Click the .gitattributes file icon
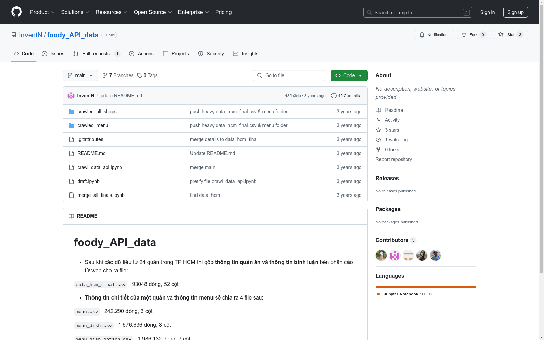Image resolution: width=544 pixels, height=340 pixels. click(x=71, y=139)
